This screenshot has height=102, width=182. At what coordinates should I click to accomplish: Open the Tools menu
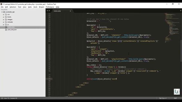tap(35, 7)
